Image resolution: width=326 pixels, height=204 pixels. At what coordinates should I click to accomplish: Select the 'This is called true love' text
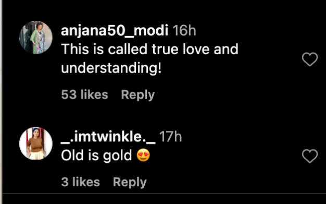click(x=149, y=59)
